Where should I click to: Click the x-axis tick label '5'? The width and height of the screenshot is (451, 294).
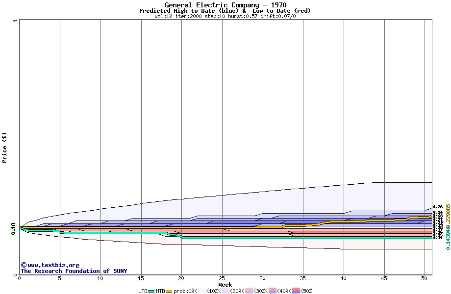59,278
